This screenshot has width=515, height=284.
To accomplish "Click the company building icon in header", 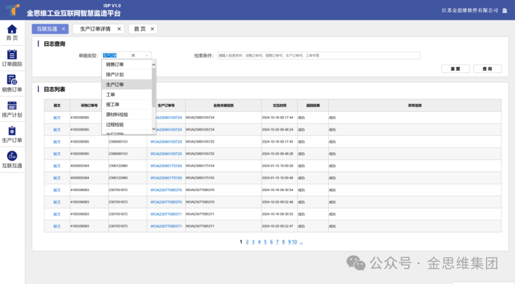I will click(x=505, y=10).
